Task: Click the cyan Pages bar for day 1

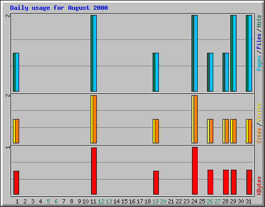Action: tap(17, 72)
